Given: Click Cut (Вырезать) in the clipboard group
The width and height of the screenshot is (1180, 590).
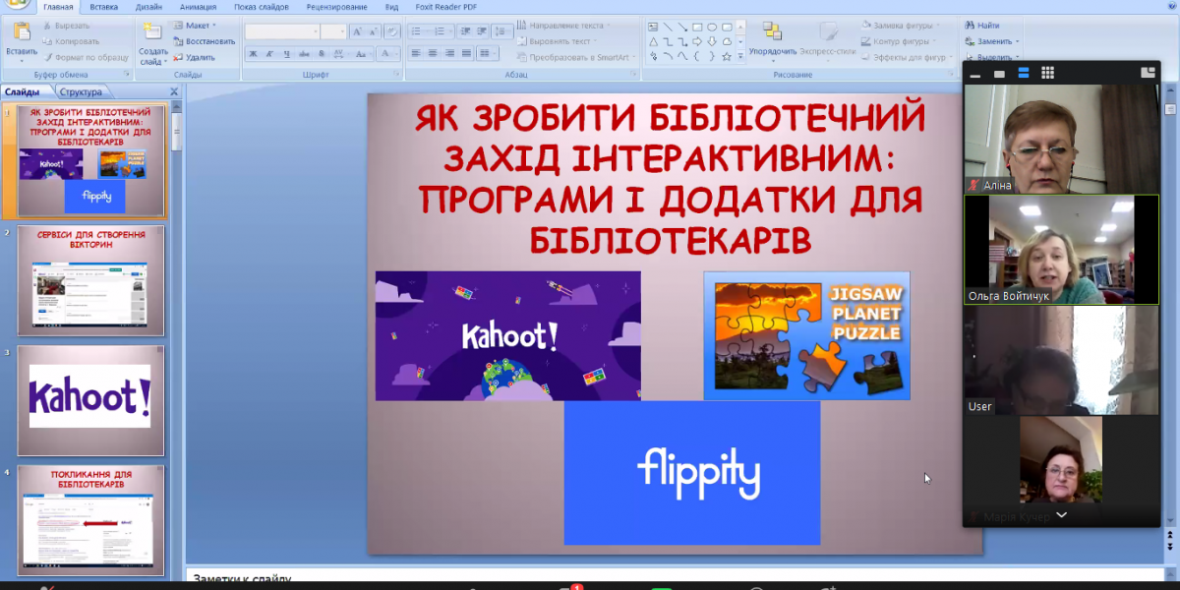Looking at the screenshot, I should [66, 27].
